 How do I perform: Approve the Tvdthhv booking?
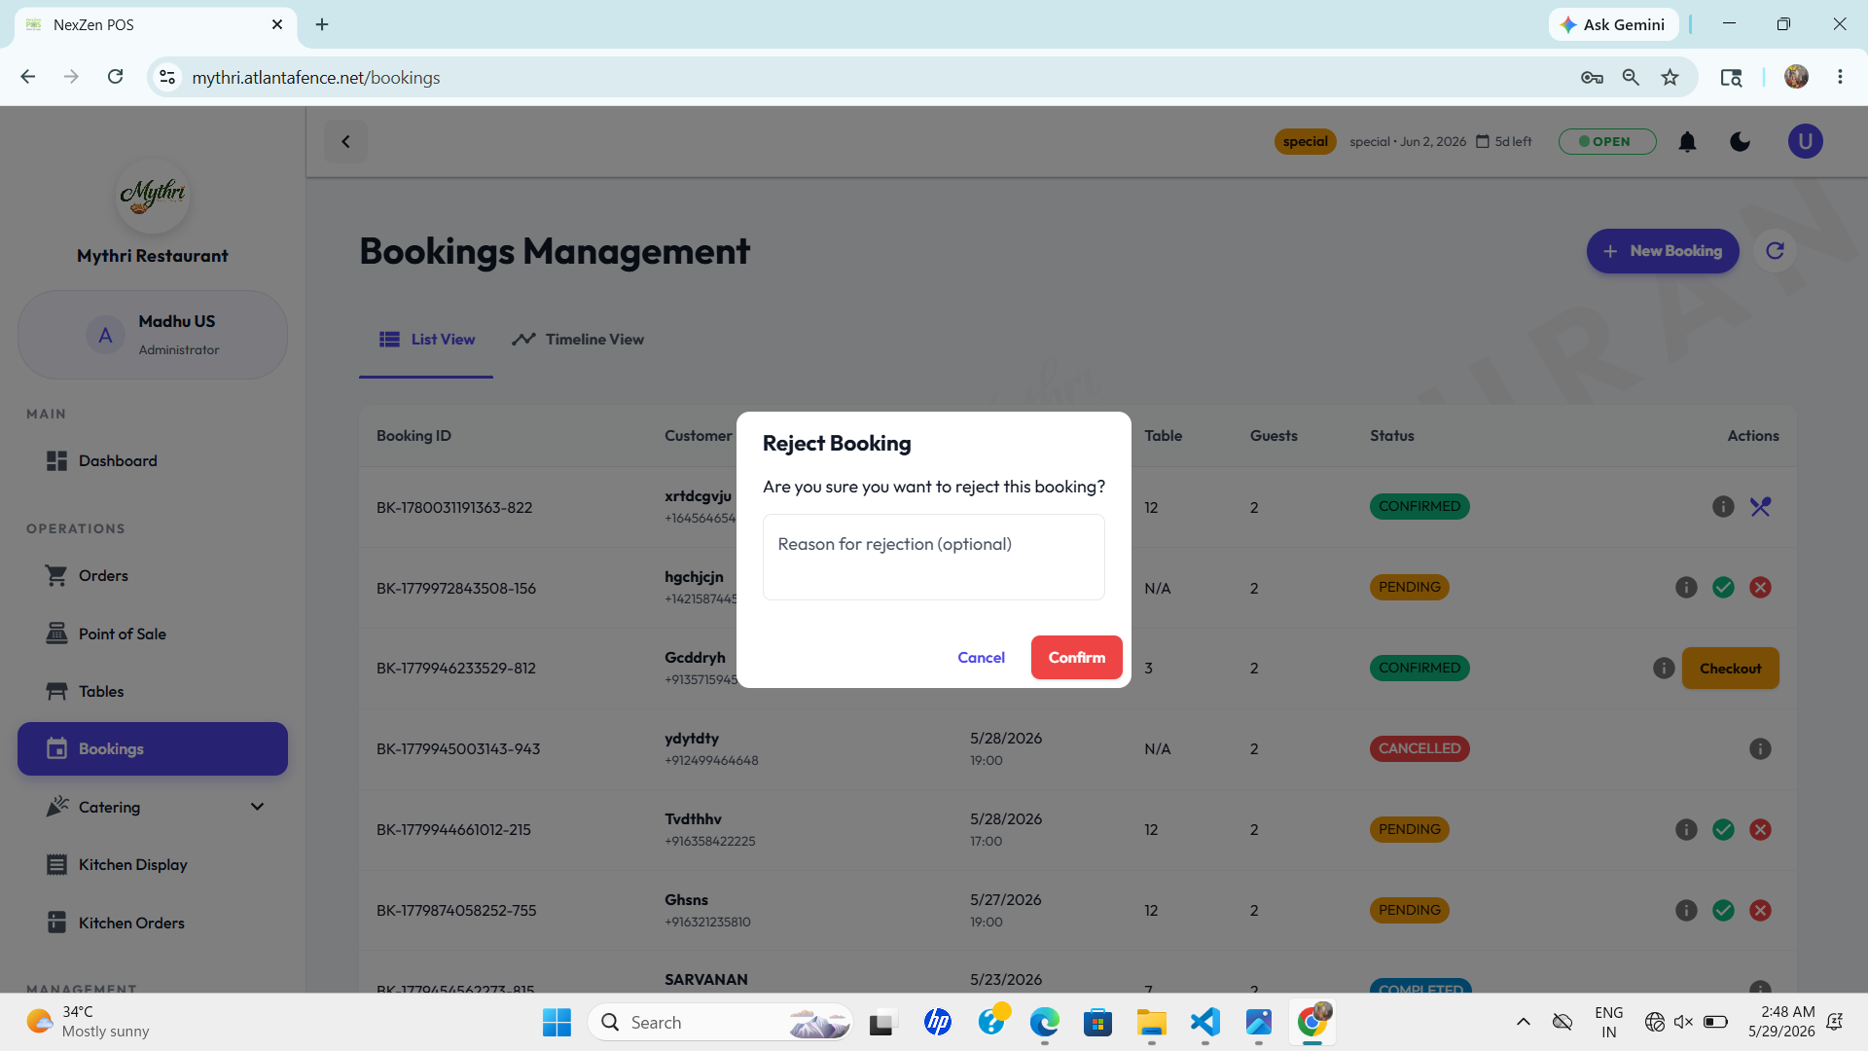click(x=1723, y=830)
